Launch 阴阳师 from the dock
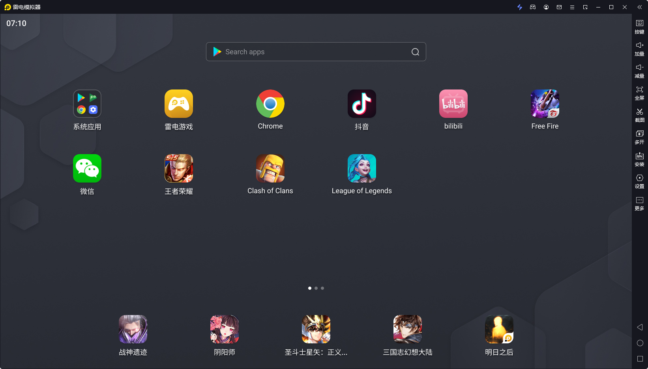 click(x=225, y=329)
